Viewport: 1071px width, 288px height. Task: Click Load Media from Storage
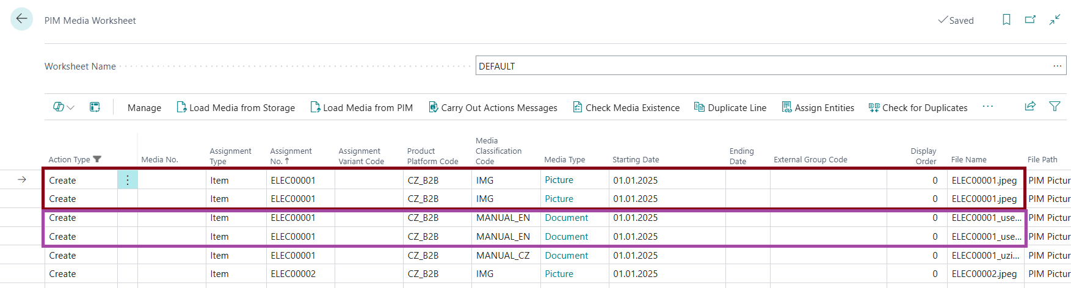[236, 108]
